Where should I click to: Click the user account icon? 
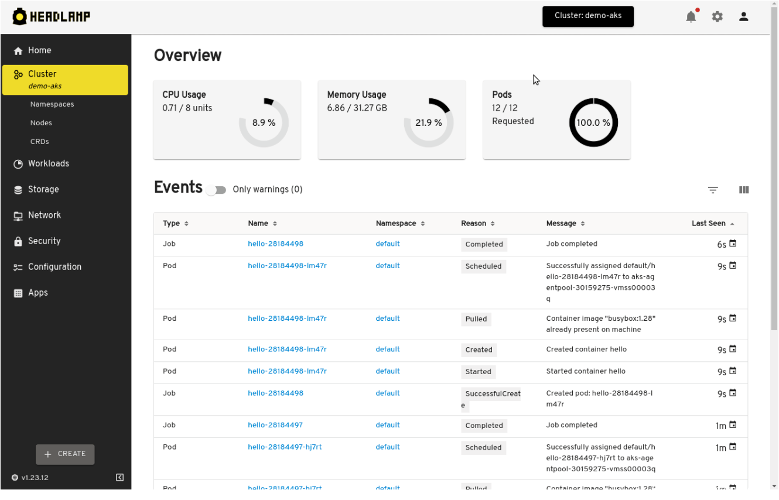[744, 17]
